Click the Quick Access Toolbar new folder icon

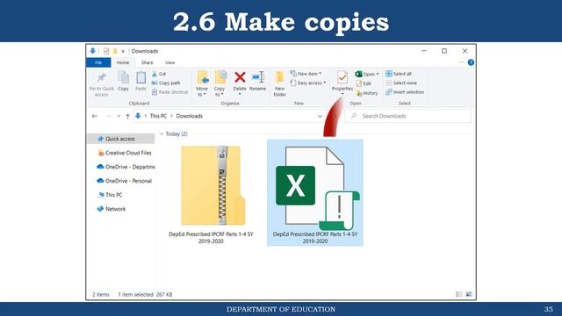(x=115, y=51)
